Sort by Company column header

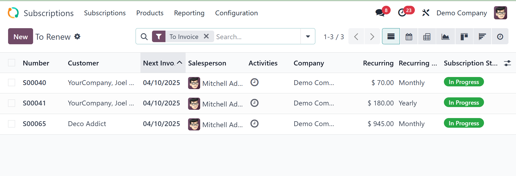[x=309, y=63]
